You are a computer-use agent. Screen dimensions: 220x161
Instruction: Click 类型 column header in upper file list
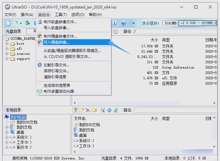pyautogui.click(x=166, y=40)
